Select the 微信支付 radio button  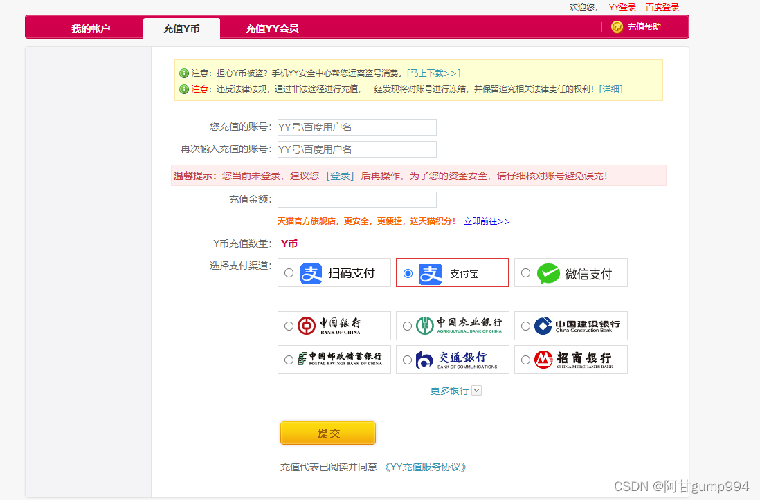(525, 272)
